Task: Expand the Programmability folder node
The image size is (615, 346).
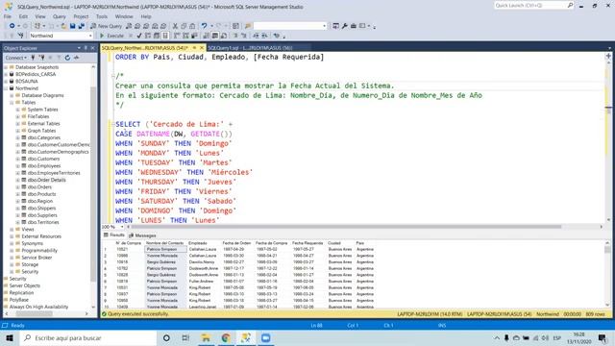Action: pos(12,251)
